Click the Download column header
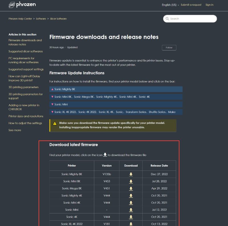The width and height of the screenshot is (228, 226). tap(131, 166)
